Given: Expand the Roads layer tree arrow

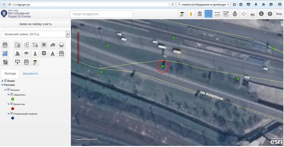Looking at the screenshot, I should [x=2, y=81].
